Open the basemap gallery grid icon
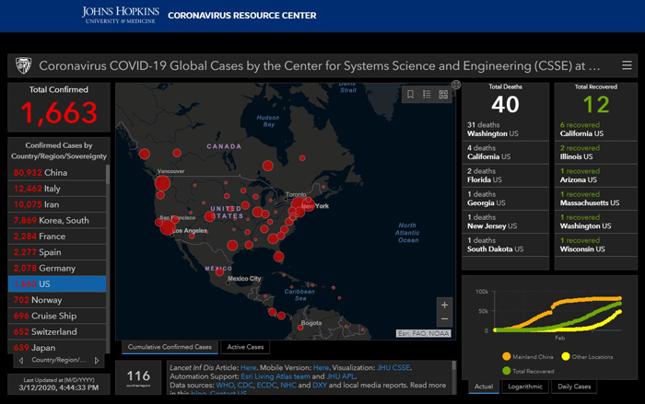The height and width of the screenshot is (404, 645). click(x=443, y=94)
